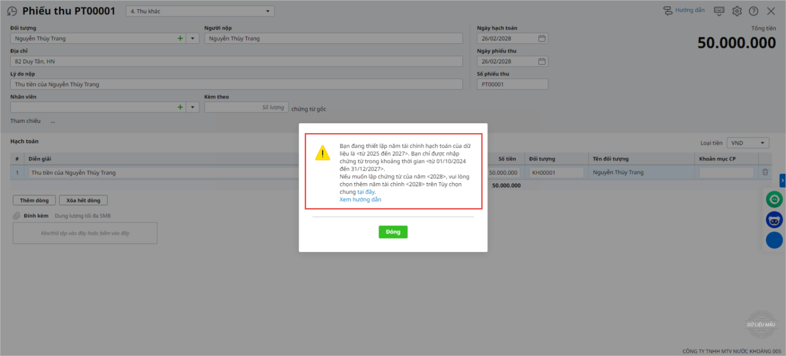
Task: Expand the '4. Thu khác' dropdown
Action: coord(267,11)
